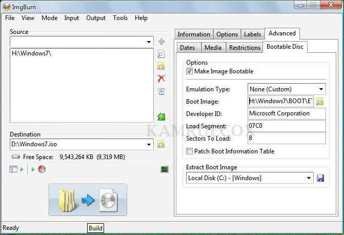344x235 pixels.
Task: Enable Patch Boot Information Table
Action: 189,151
